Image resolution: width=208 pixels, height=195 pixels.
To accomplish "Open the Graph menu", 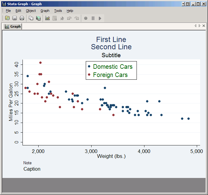I will coord(45,11).
